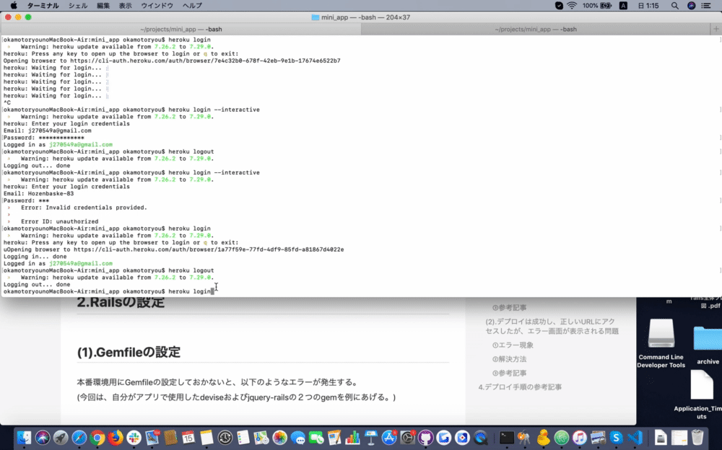Open Notification Center
This screenshot has width=722, height=450.
(706, 6)
